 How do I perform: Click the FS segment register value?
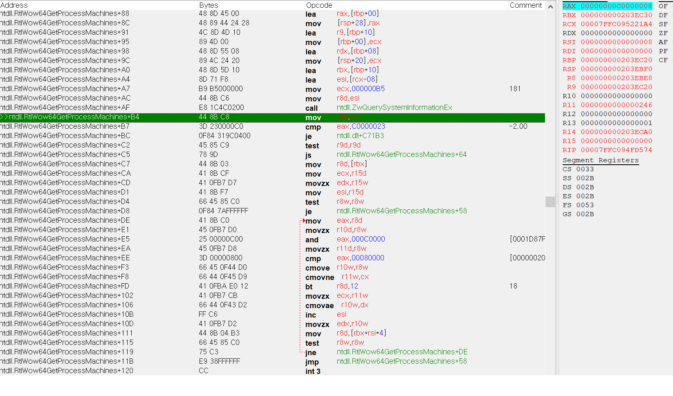click(586, 205)
